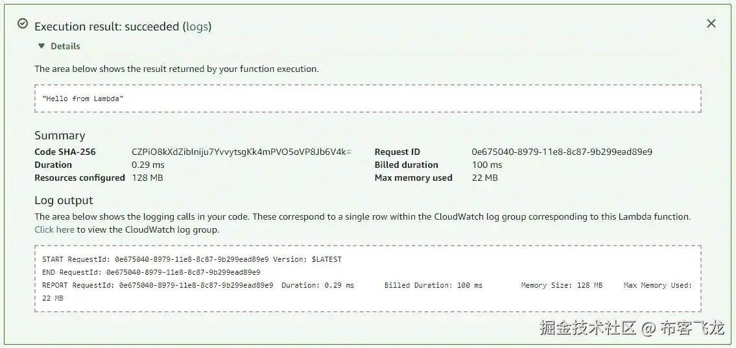This screenshot has width=736, height=348.
Task: Click the Details label text
Action: point(65,46)
